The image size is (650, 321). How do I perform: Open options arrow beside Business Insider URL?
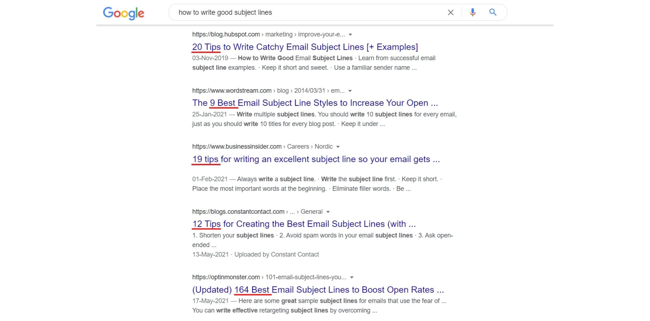coord(338,147)
